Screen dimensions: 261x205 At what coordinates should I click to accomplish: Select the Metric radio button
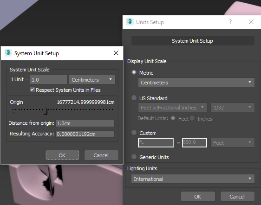tap(134, 72)
